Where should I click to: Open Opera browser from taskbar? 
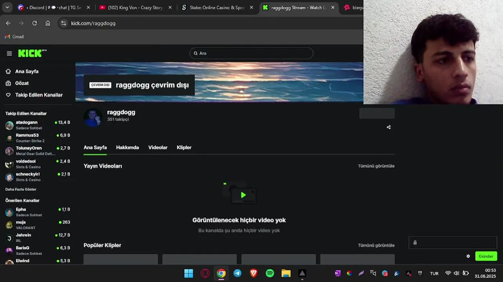point(205,273)
